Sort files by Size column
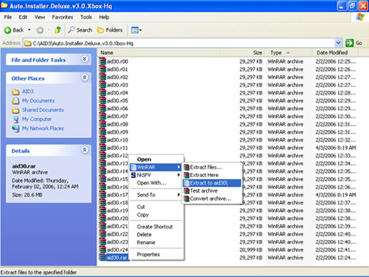Viewport: 369px width, 277px height. (x=243, y=52)
